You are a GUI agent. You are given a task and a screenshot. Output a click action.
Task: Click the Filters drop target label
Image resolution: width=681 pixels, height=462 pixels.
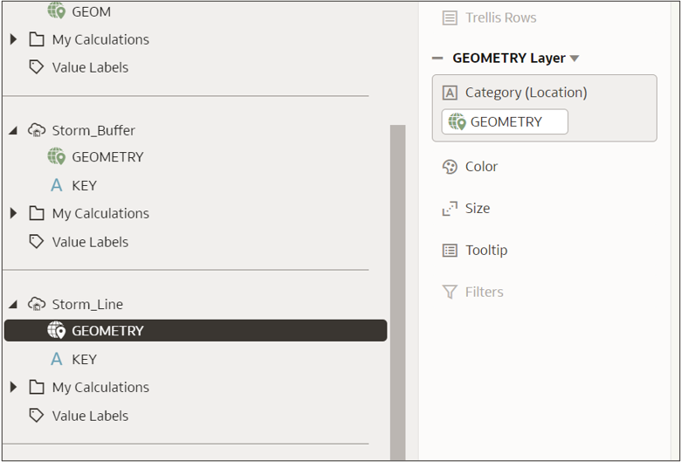point(485,292)
